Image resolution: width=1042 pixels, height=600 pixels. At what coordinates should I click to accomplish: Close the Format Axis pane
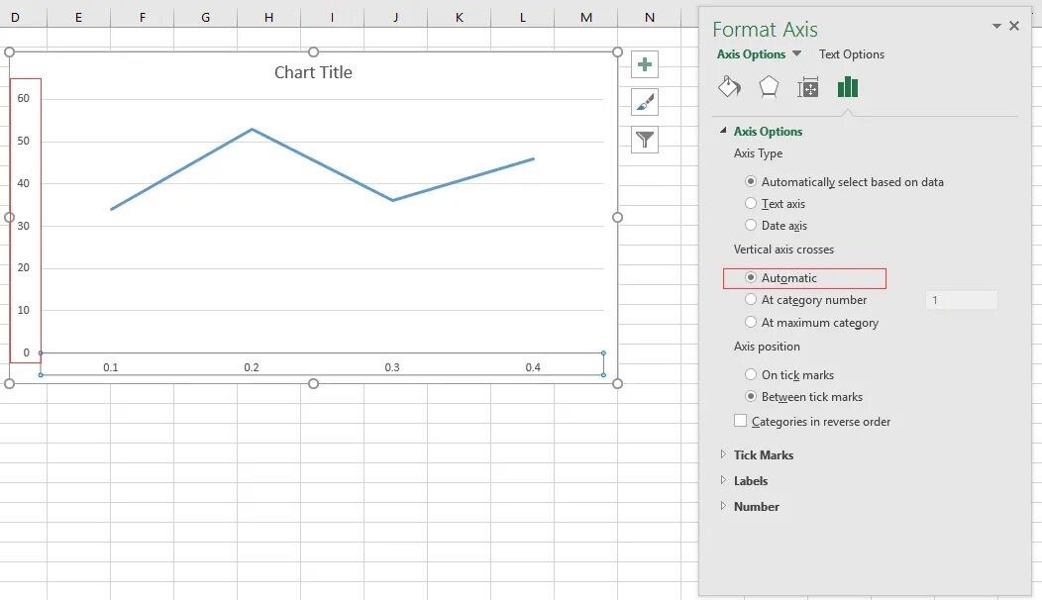pos(1014,26)
